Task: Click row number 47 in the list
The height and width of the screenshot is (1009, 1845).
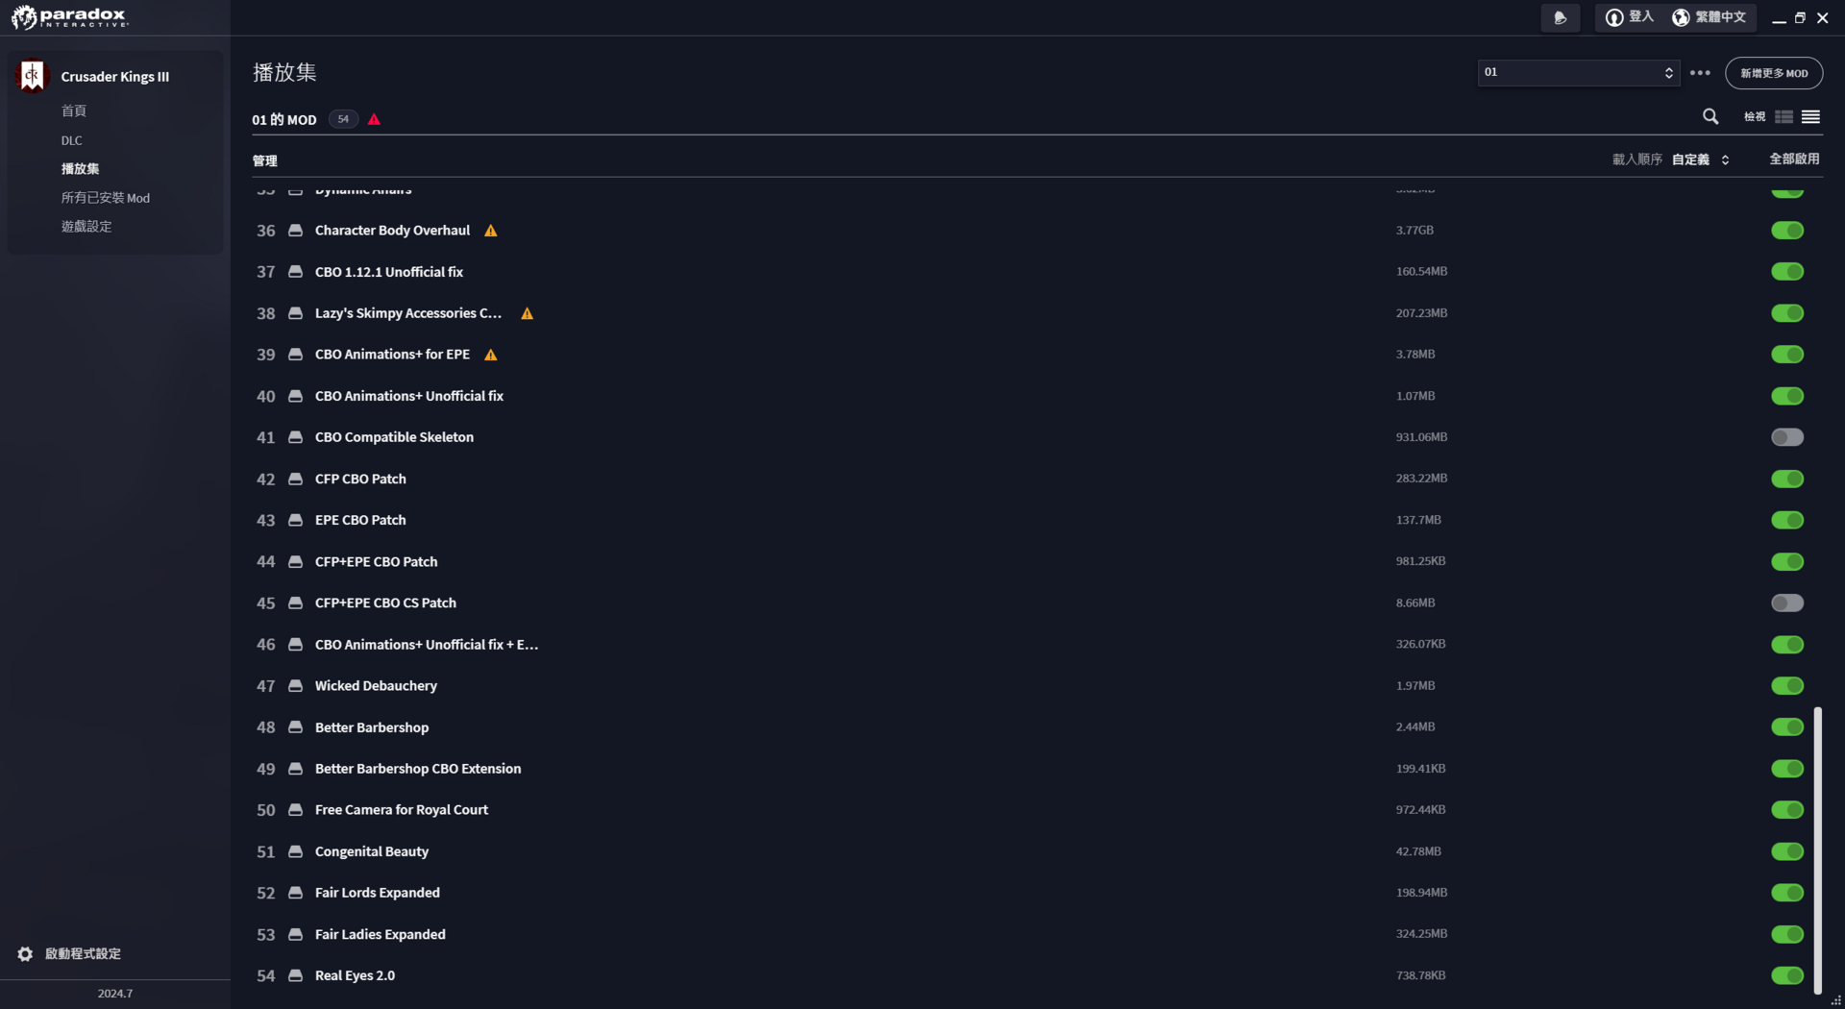Action: [266, 686]
